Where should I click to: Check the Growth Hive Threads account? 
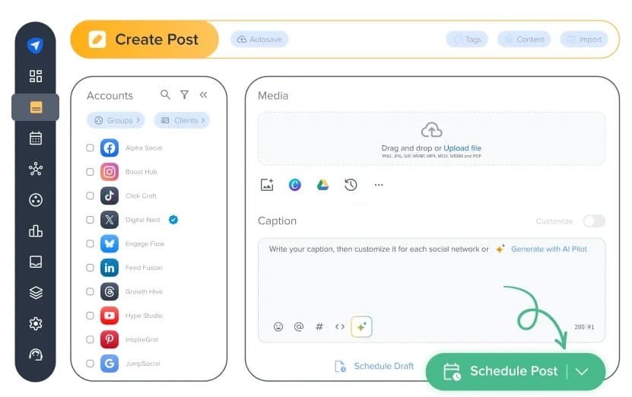pos(90,291)
